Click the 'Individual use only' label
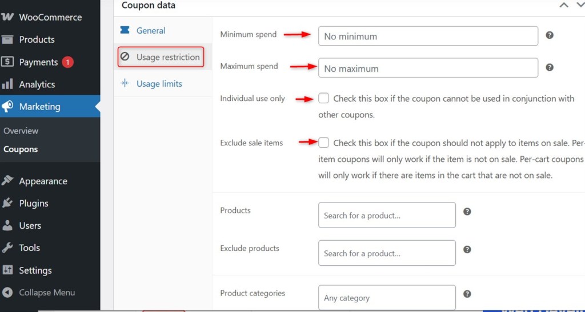 click(253, 99)
